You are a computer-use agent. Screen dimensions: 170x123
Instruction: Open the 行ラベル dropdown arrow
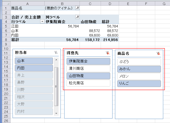point(42,21)
